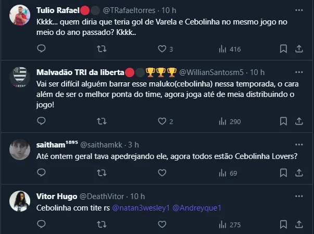Share Vitor Hugo's tweet
The height and width of the screenshot is (234, 314).
coord(299,225)
